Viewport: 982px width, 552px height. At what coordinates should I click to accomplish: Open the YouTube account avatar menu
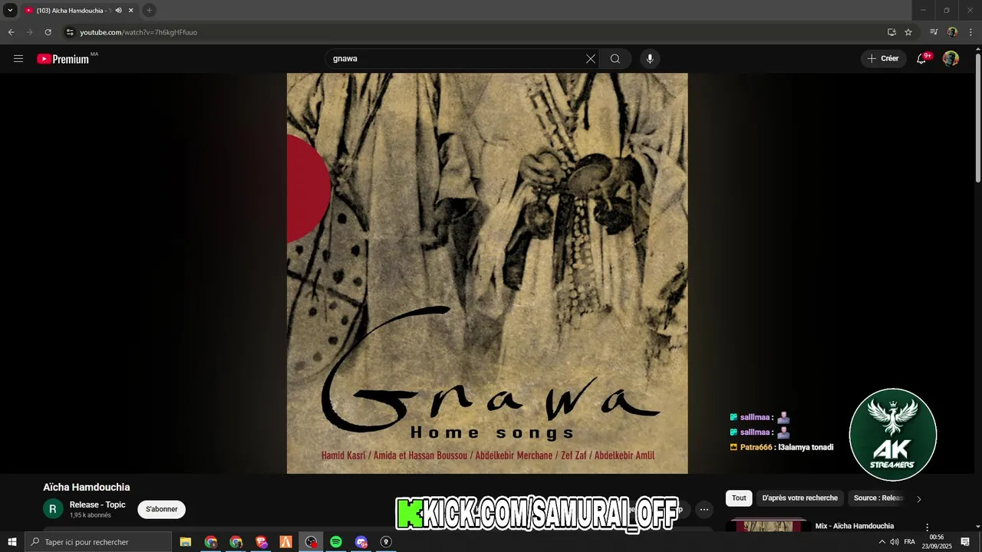point(951,58)
